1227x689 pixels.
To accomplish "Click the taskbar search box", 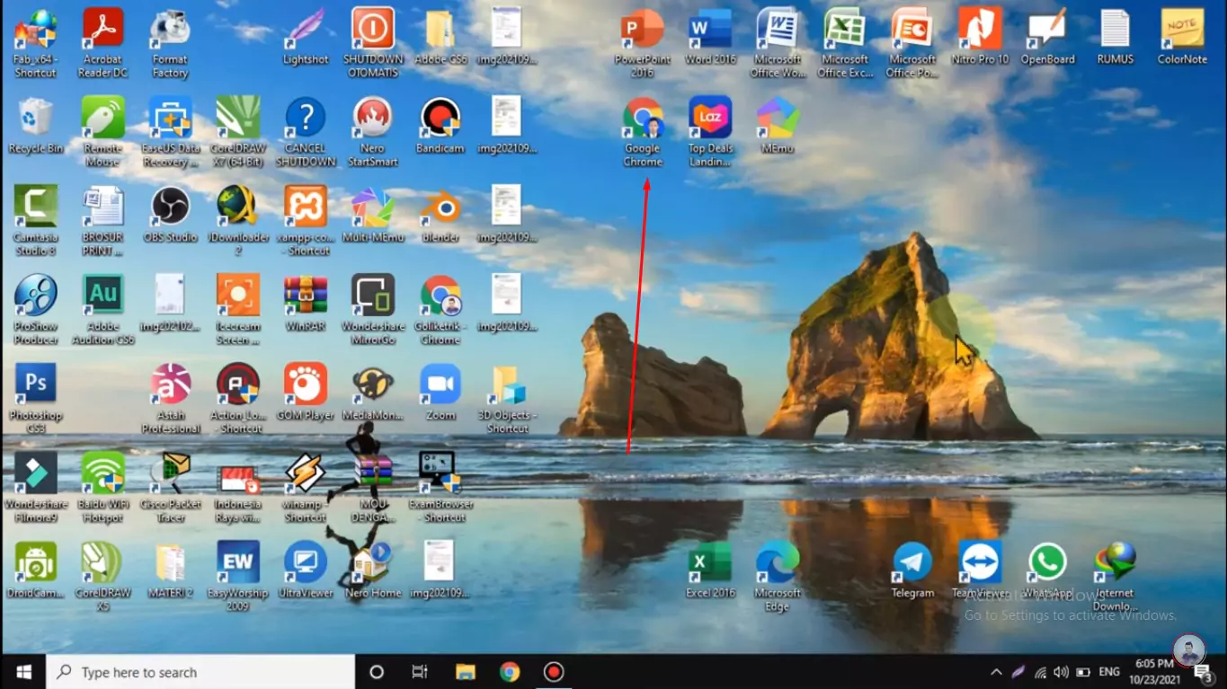I will pyautogui.click(x=200, y=672).
